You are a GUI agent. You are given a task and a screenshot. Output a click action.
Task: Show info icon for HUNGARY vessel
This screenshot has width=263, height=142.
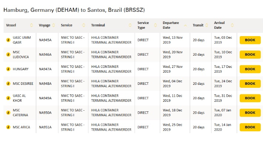(x=8, y=69)
